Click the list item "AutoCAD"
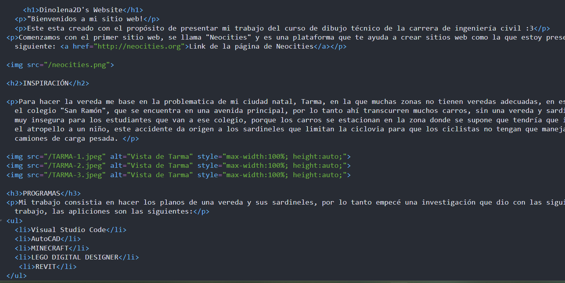This screenshot has height=283, width=565. [x=46, y=239]
